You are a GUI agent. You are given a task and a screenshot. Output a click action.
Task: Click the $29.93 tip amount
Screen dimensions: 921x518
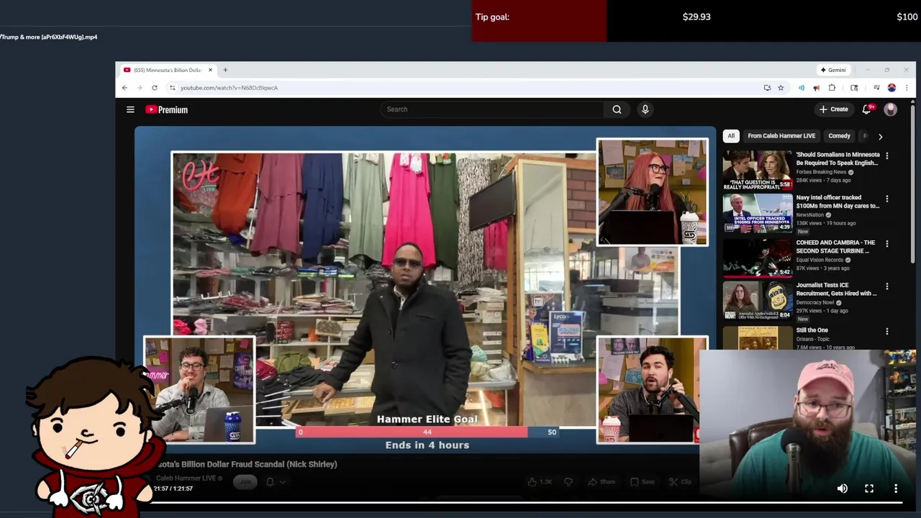click(x=697, y=17)
